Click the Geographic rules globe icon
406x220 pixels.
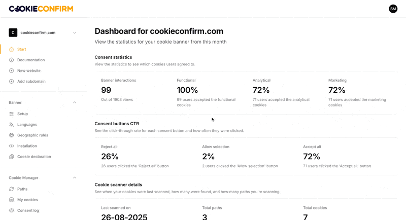tap(11, 135)
